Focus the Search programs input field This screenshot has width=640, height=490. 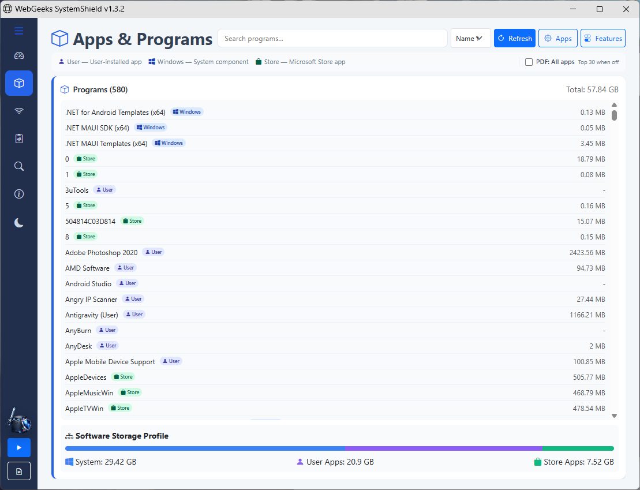tap(332, 39)
